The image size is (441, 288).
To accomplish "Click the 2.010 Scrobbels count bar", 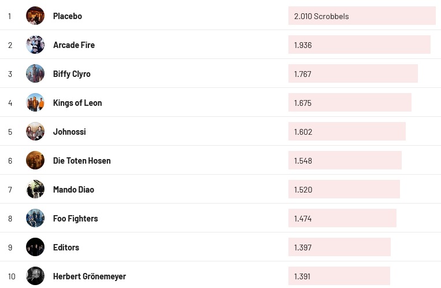I will (x=361, y=16).
